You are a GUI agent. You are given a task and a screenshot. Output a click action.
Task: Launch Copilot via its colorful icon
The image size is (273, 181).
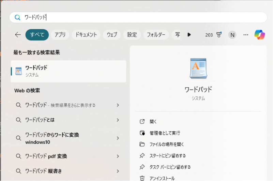point(260,35)
